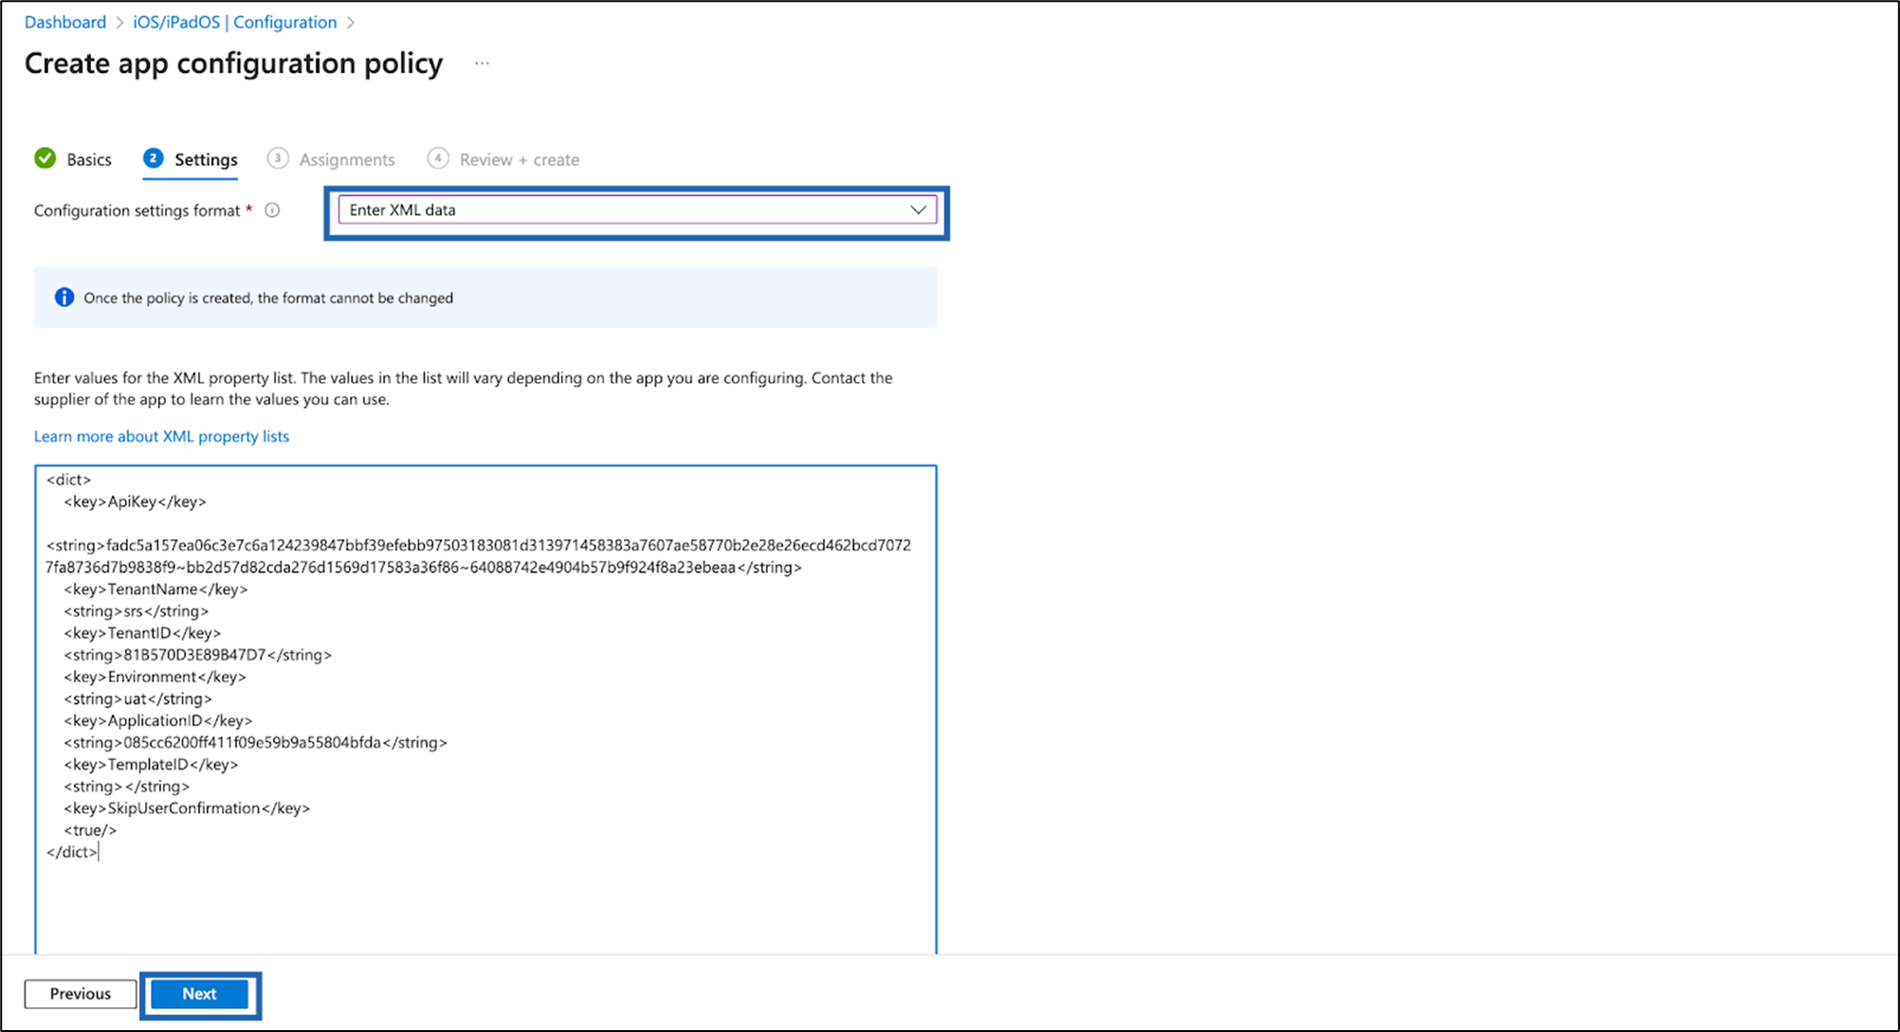
Task: Open the ellipsis menu next to page title
Action: (x=483, y=63)
